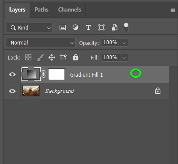Hide the Gradient Fill 1 layer

pos(12,75)
